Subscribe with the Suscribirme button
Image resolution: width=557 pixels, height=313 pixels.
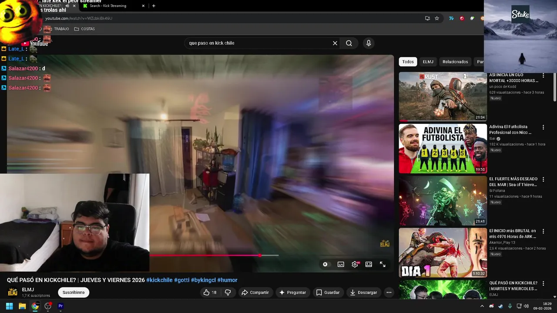point(74,293)
